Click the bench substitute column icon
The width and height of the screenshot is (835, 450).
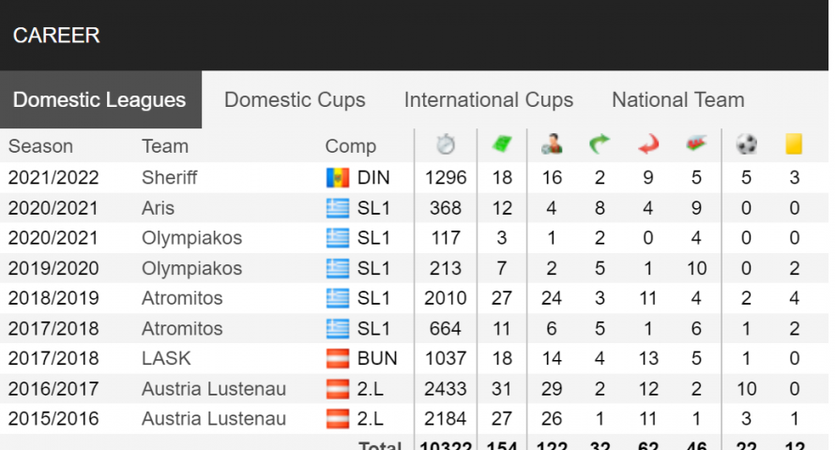[696, 144]
